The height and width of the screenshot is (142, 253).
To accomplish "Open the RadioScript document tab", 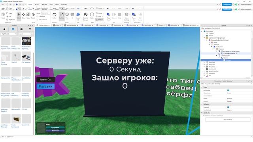I will point(117,25).
